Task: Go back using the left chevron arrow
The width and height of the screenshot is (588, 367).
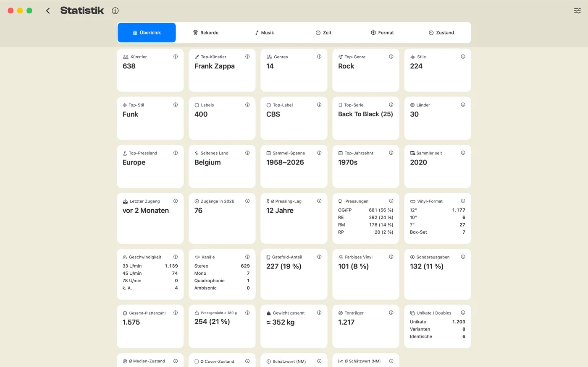Action: coord(48,10)
